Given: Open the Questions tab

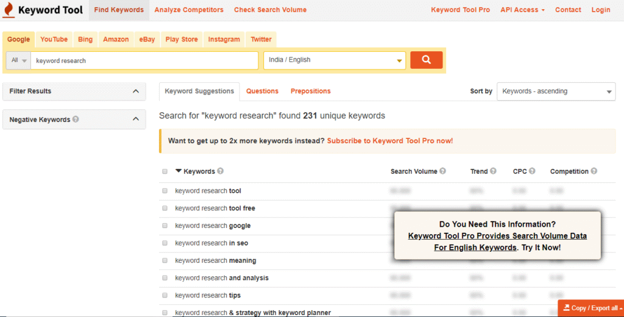Looking at the screenshot, I should (262, 91).
